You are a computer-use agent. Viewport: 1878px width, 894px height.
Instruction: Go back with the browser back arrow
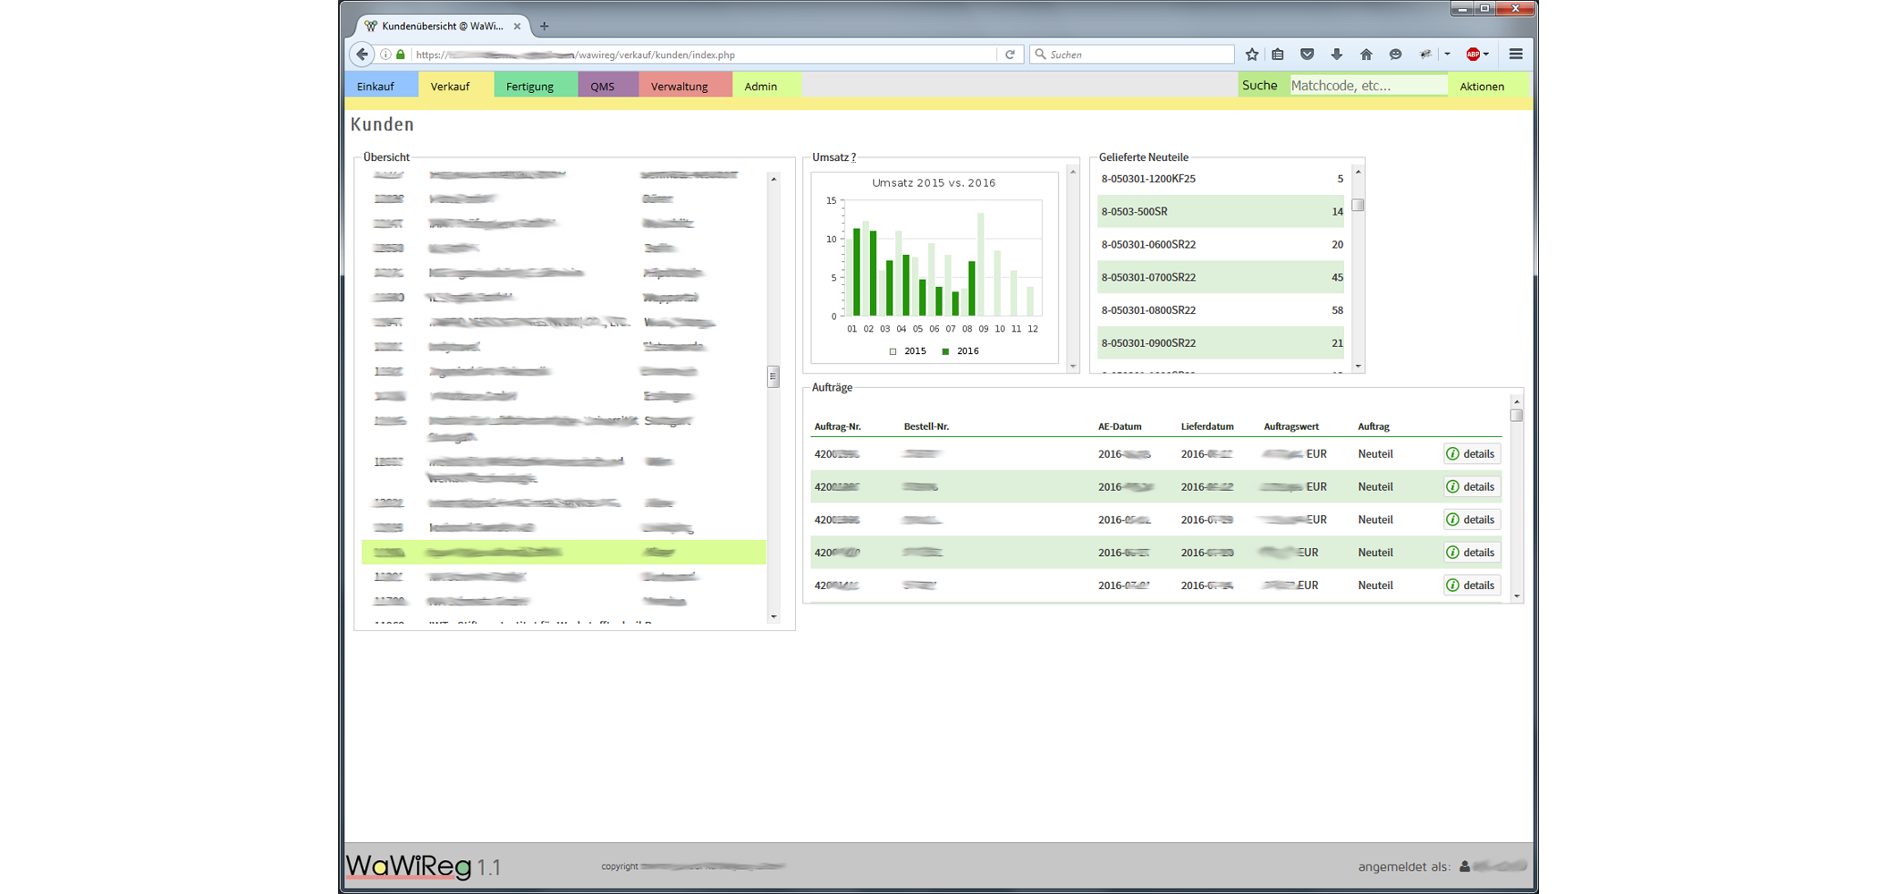(x=361, y=55)
